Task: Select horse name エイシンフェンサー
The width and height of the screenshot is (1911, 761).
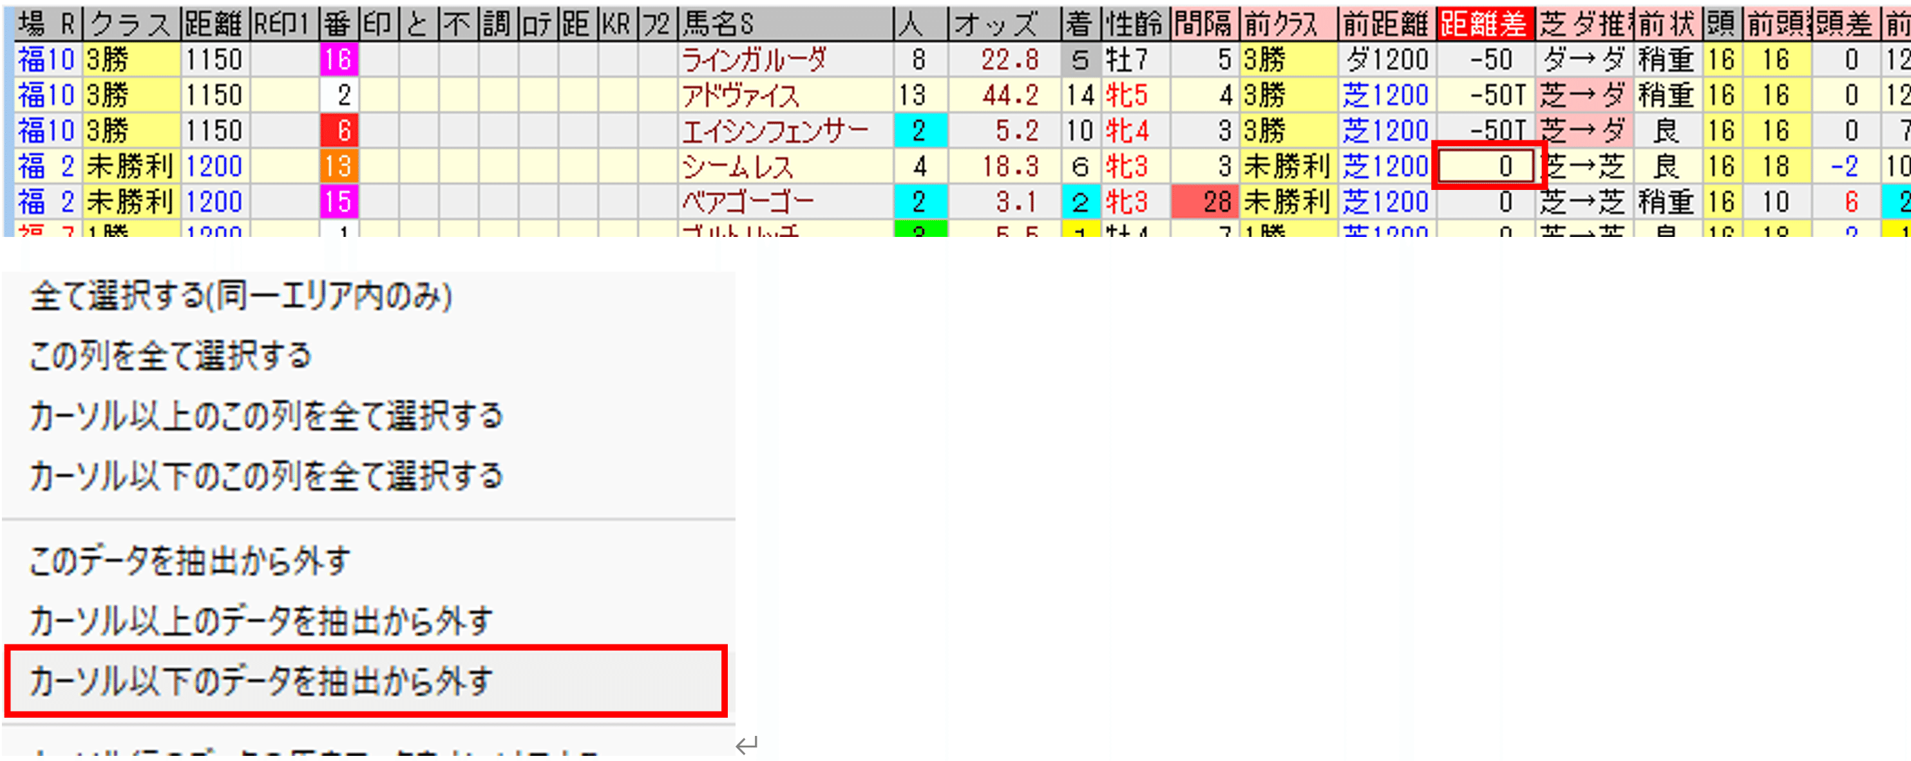Action: [774, 131]
